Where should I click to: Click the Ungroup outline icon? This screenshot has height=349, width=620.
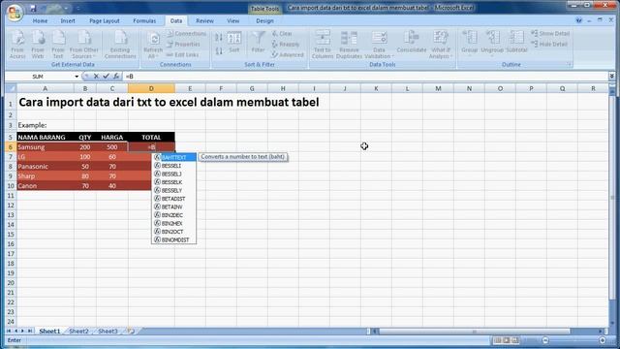pos(492,43)
